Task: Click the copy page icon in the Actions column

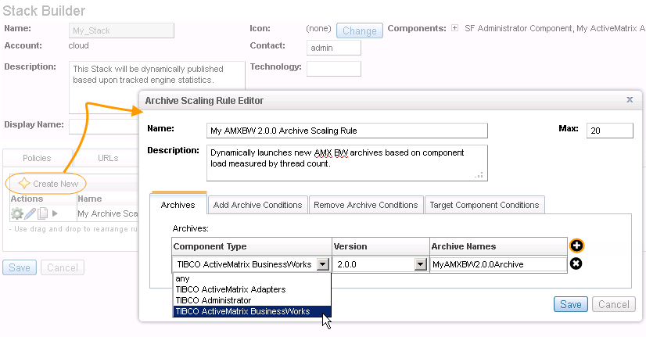Action: click(x=42, y=213)
